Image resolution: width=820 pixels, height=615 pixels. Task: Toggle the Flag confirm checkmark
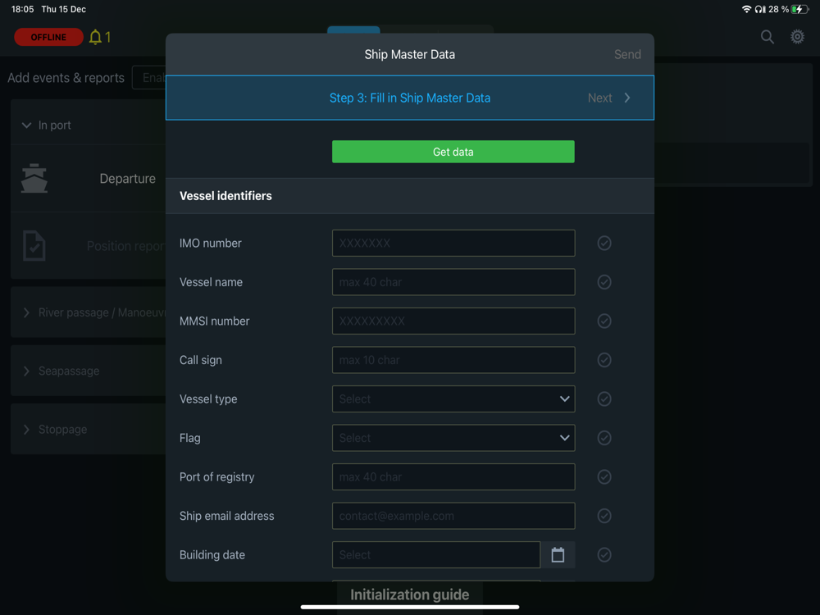[604, 438]
